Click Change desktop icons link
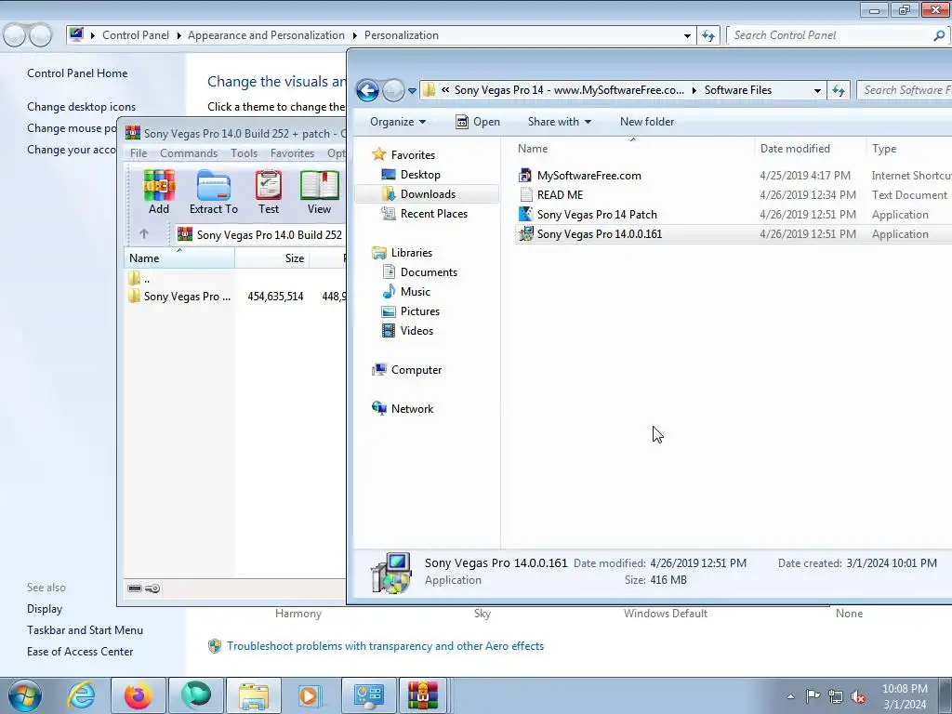Image resolution: width=952 pixels, height=714 pixels. tap(82, 106)
